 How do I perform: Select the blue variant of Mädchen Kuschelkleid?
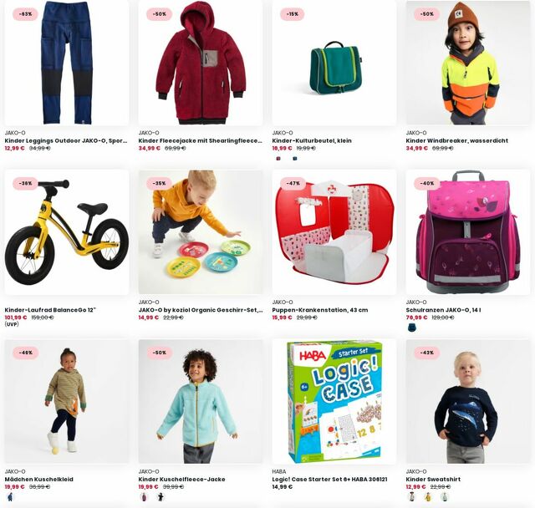coord(10,497)
